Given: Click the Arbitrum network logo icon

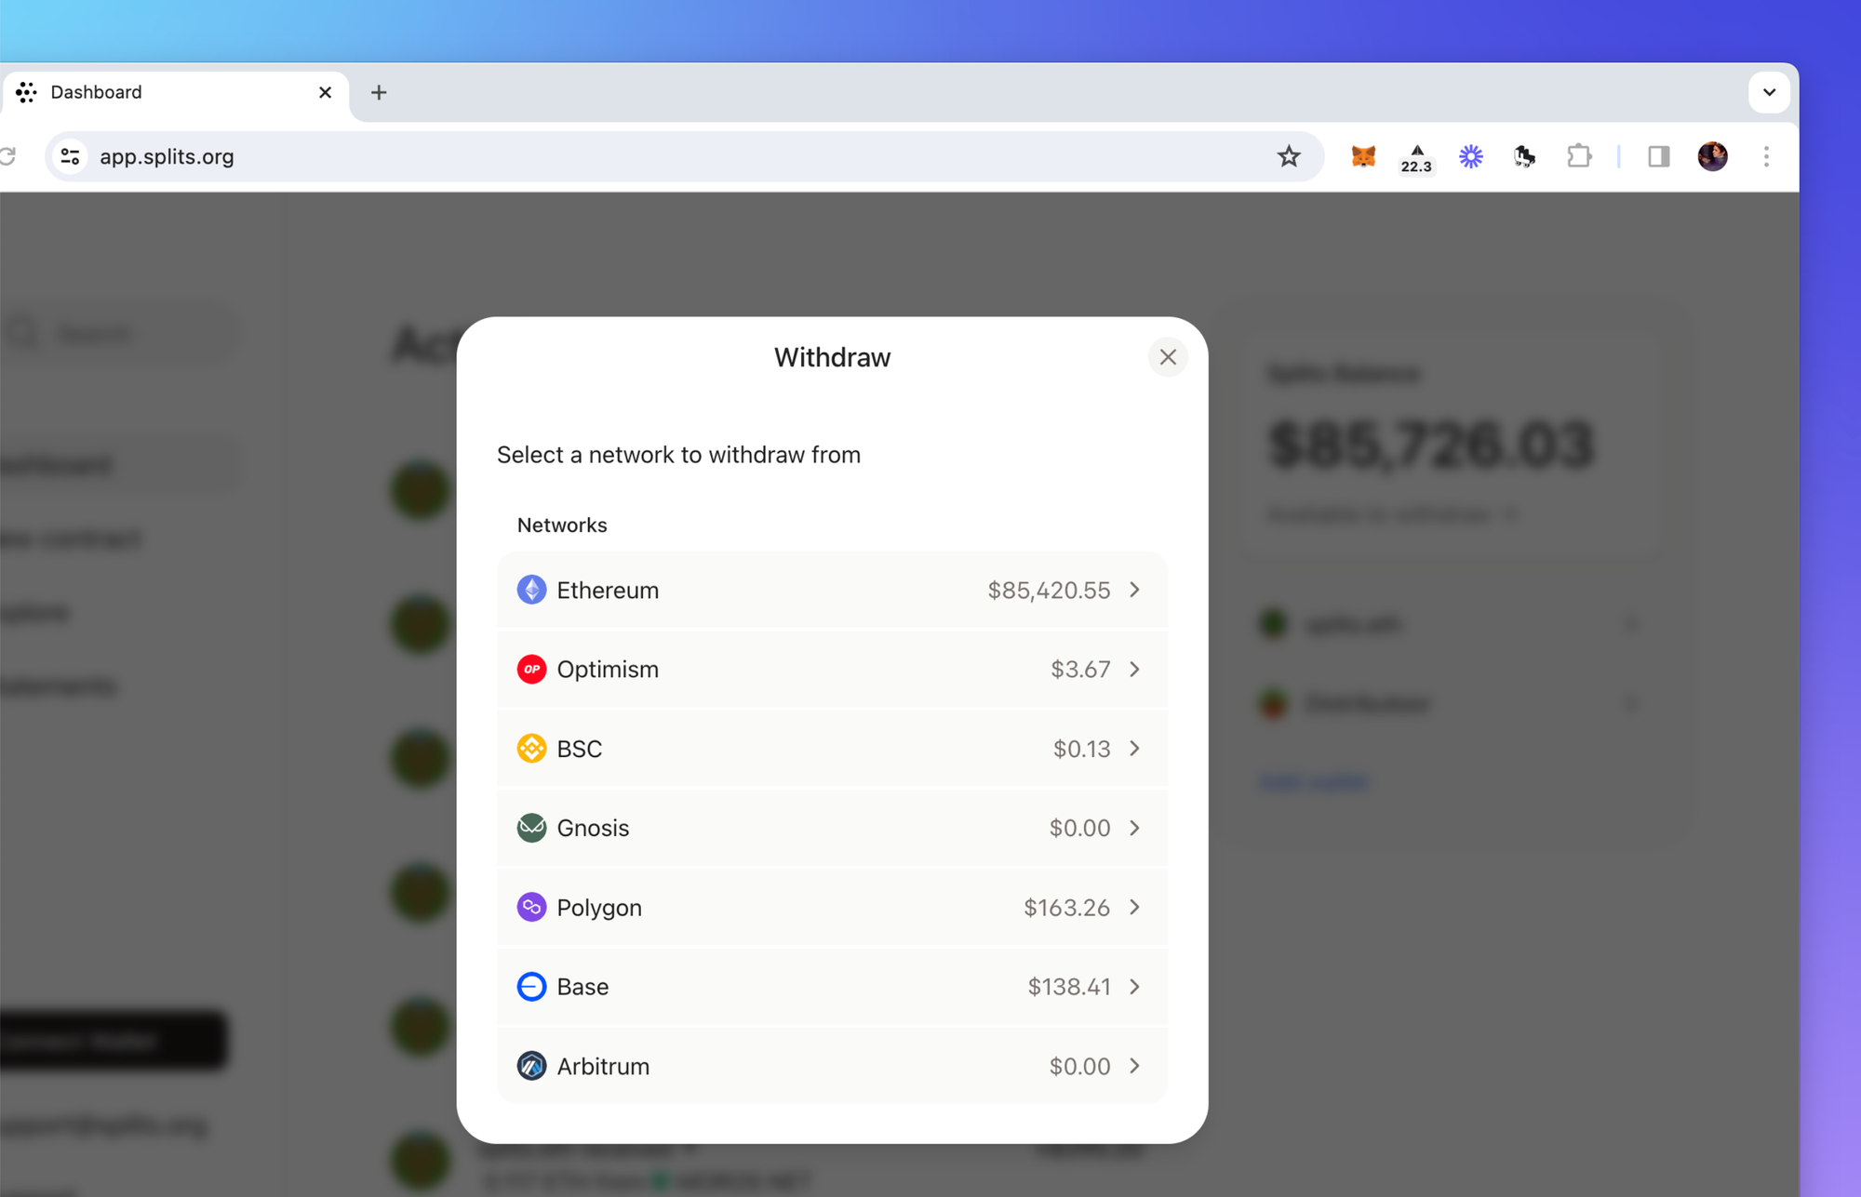Looking at the screenshot, I should (531, 1066).
